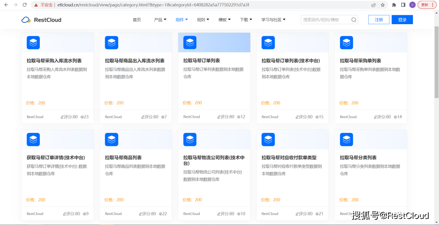
Task: Expand the 产品 dropdown menu
Action: (160, 20)
